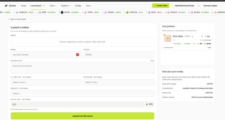
Task: Open DRIP token in ticker
Action: click(44, 12)
